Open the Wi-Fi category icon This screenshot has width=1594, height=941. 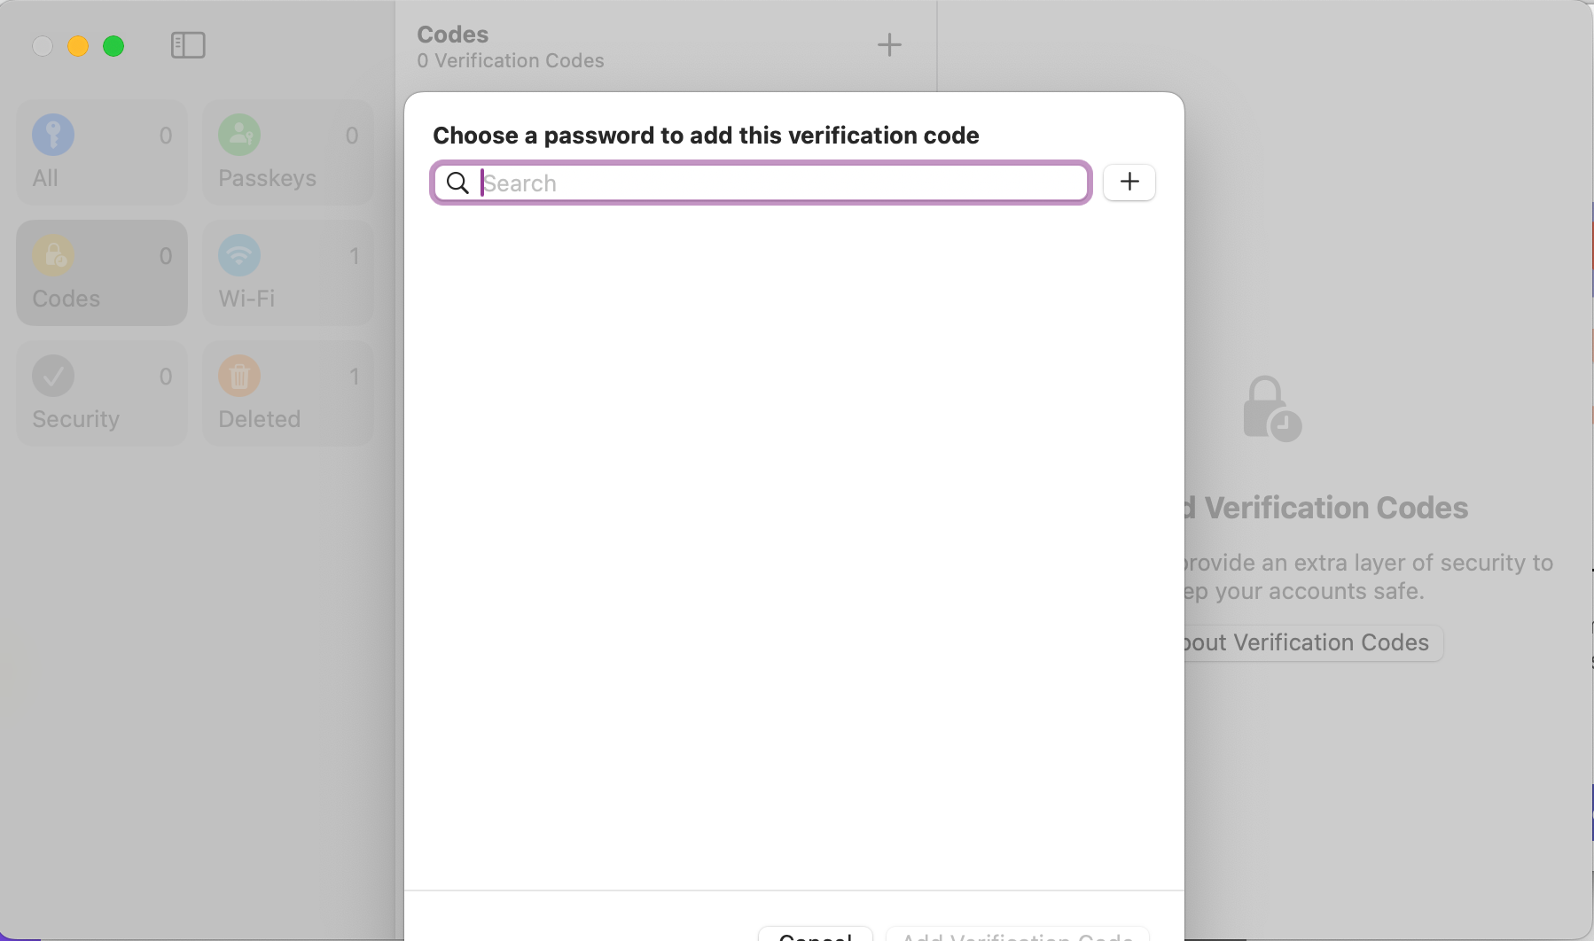tap(239, 255)
